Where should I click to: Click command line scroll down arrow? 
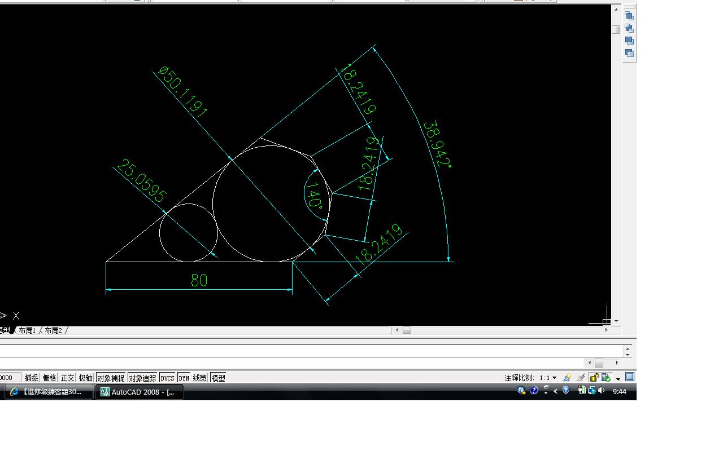pyautogui.click(x=628, y=354)
